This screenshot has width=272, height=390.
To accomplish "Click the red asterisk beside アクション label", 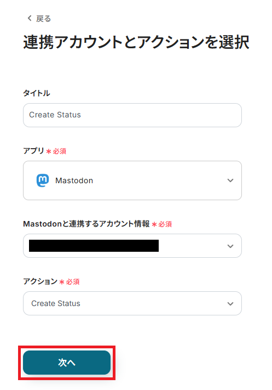I will (62, 282).
